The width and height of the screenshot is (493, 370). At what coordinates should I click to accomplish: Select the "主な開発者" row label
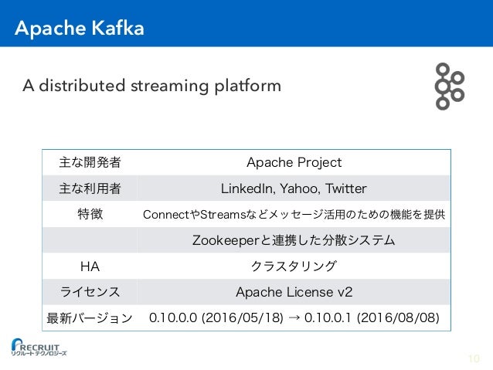coord(90,162)
